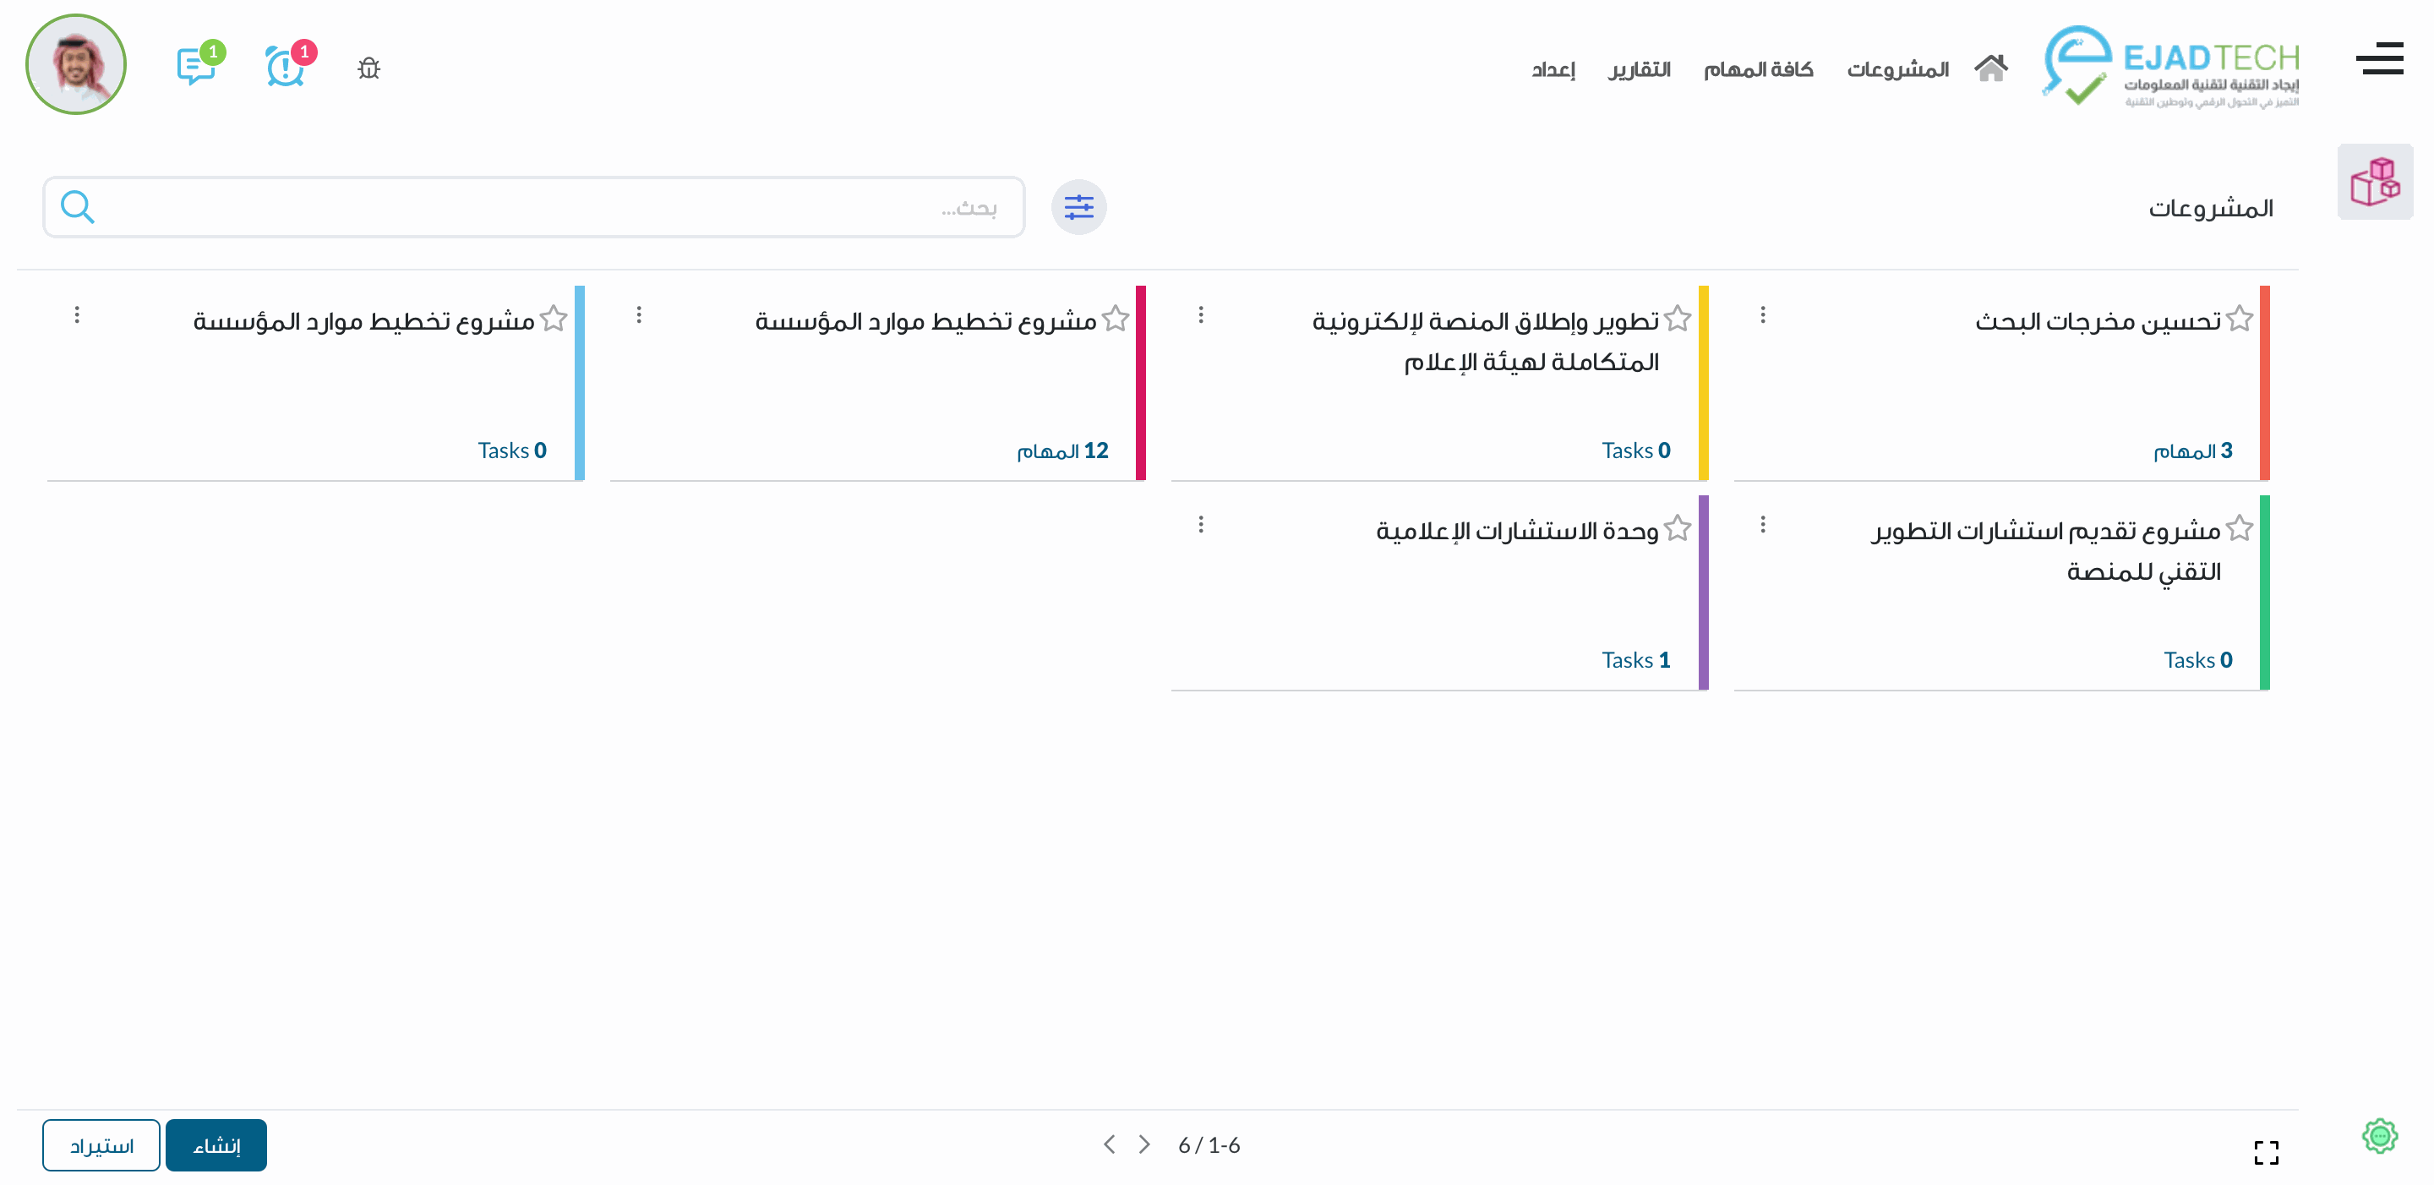Open the filter options icon beside search
This screenshot has height=1185, width=2434.
pyautogui.click(x=1078, y=207)
